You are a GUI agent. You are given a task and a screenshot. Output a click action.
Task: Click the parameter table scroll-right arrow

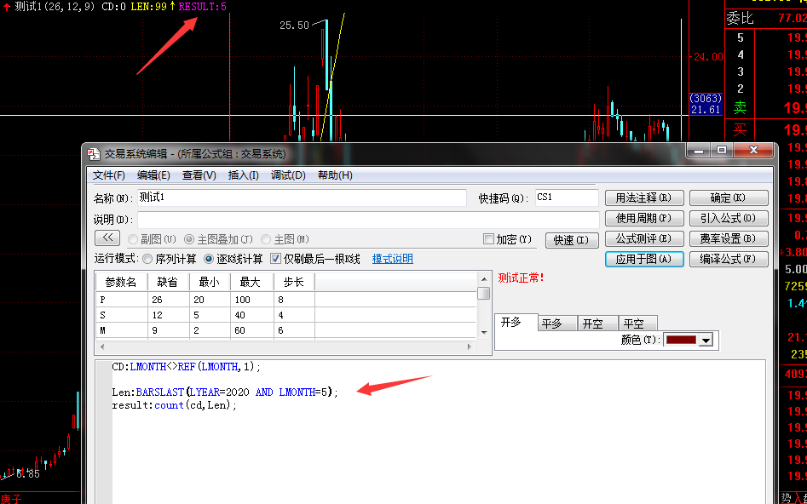coord(470,347)
